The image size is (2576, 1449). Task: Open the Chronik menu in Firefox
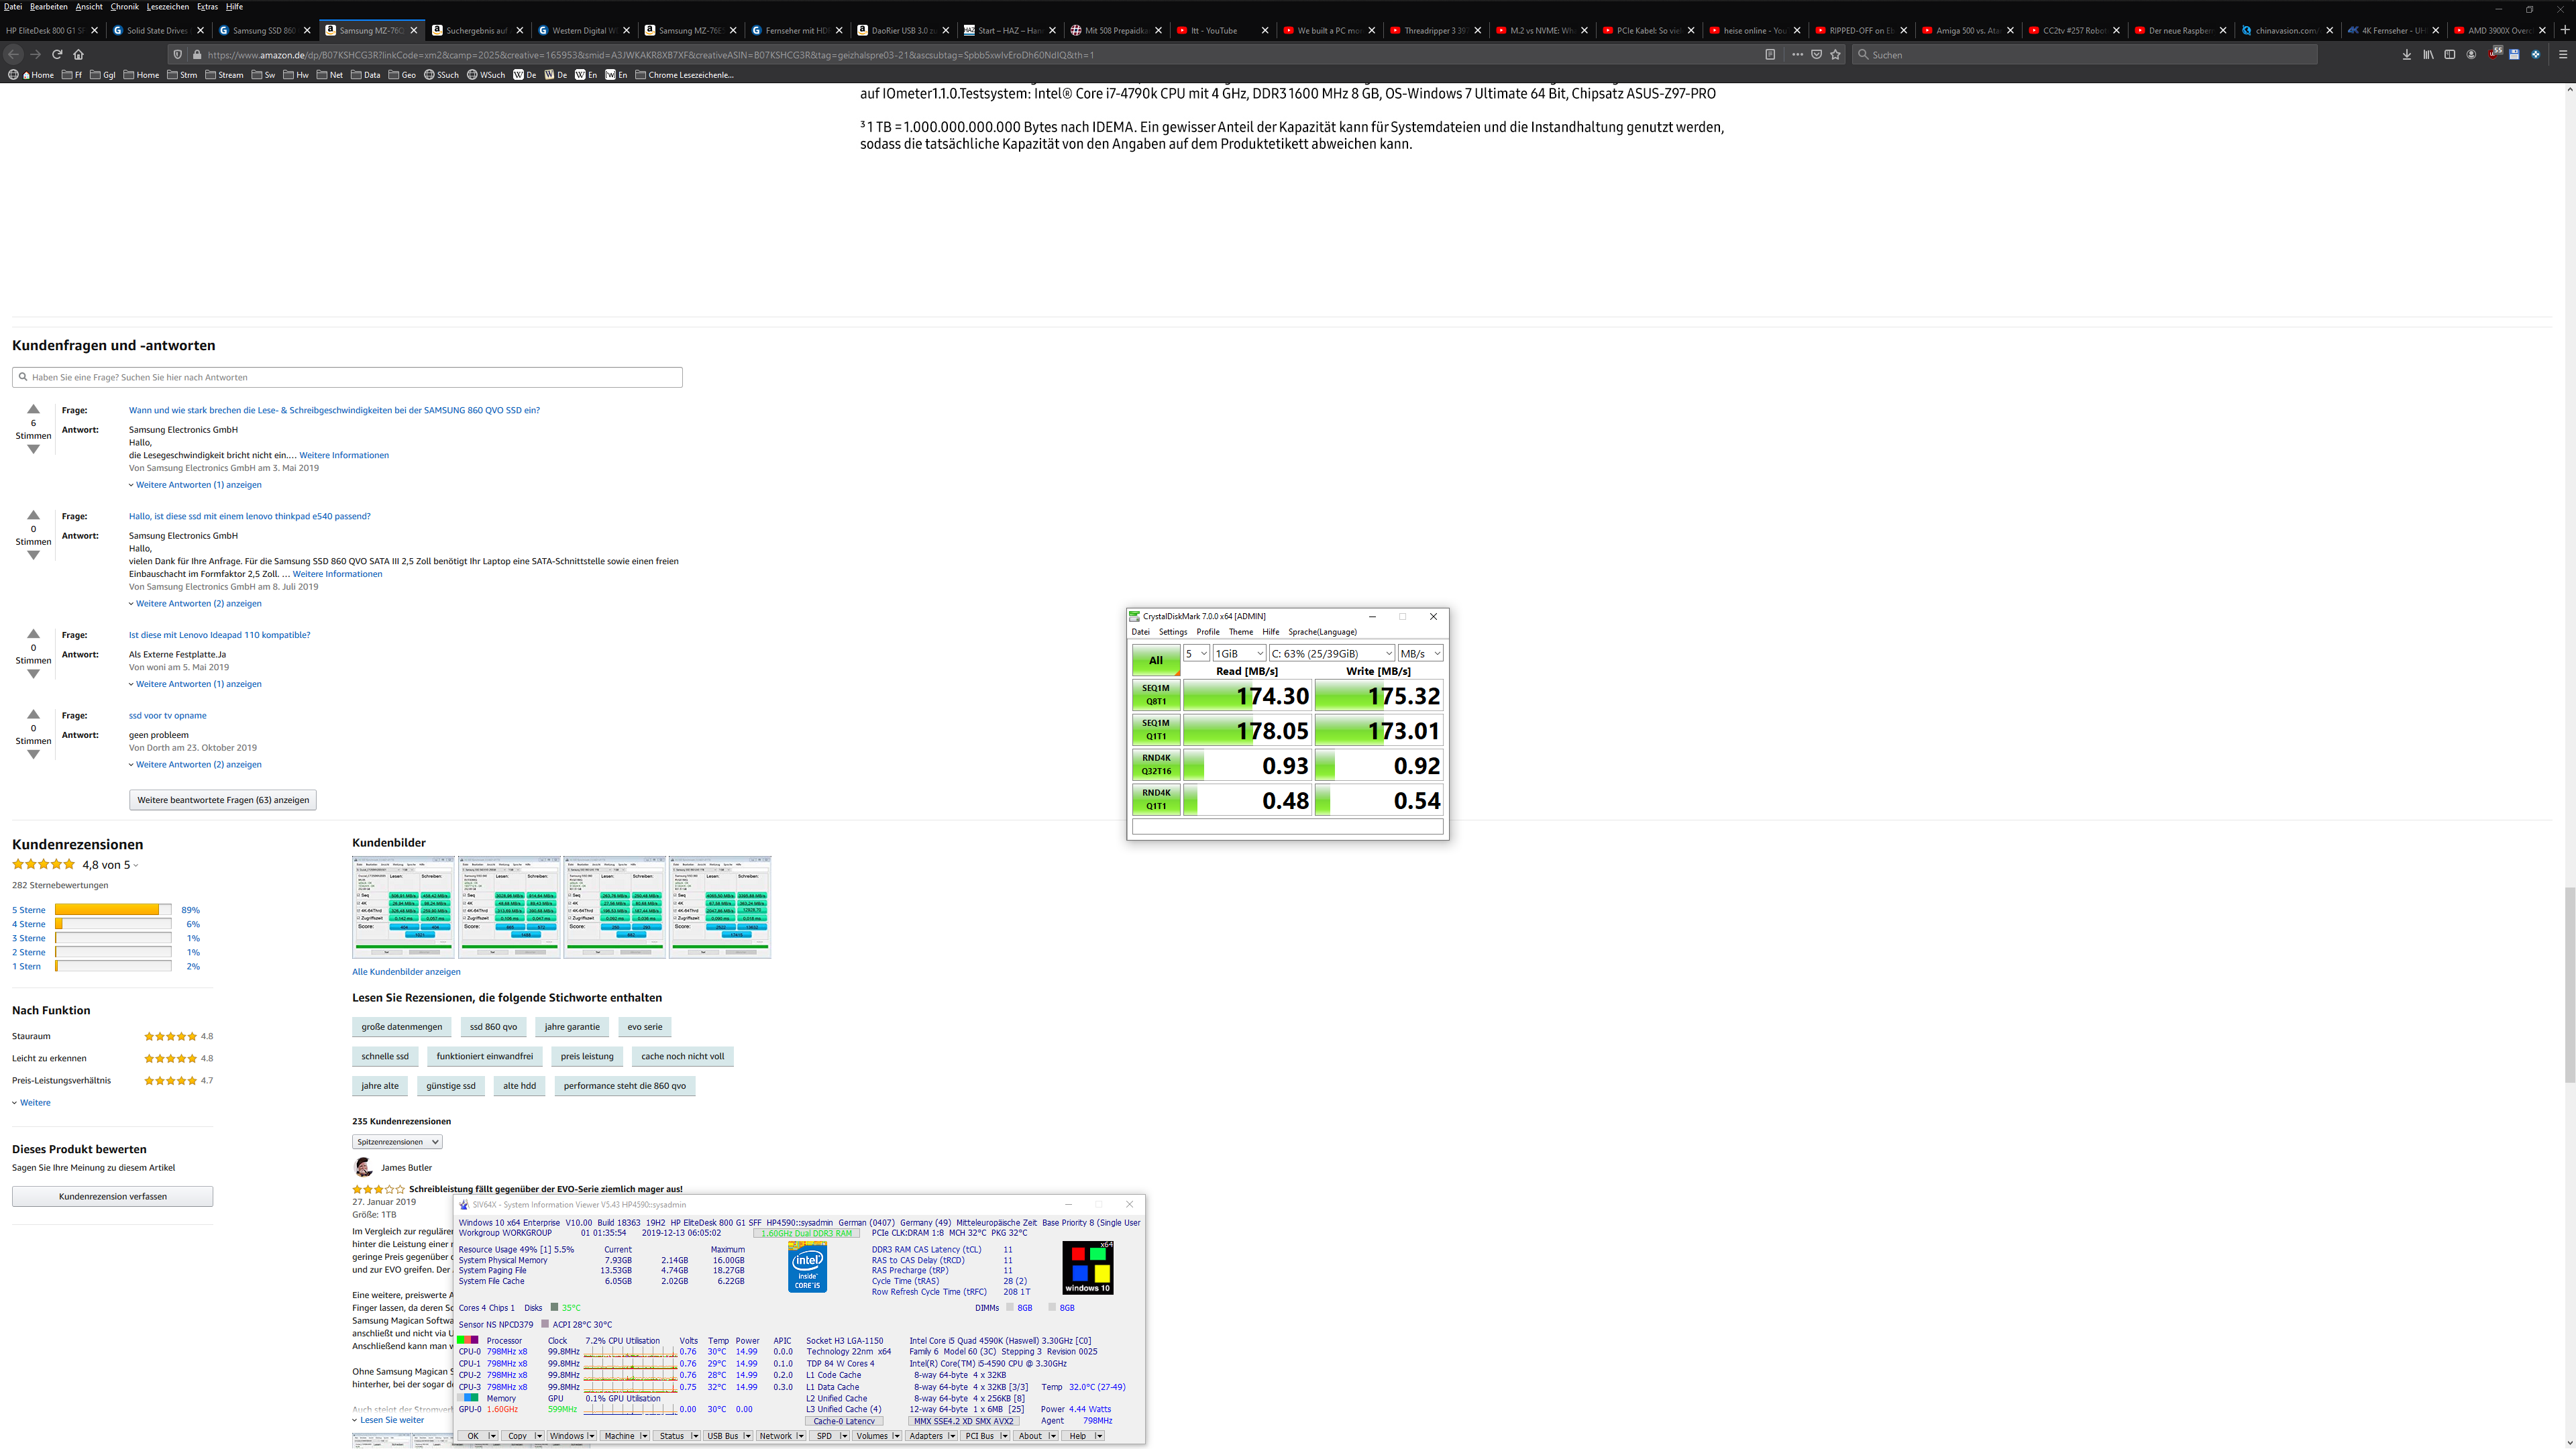(x=125, y=7)
